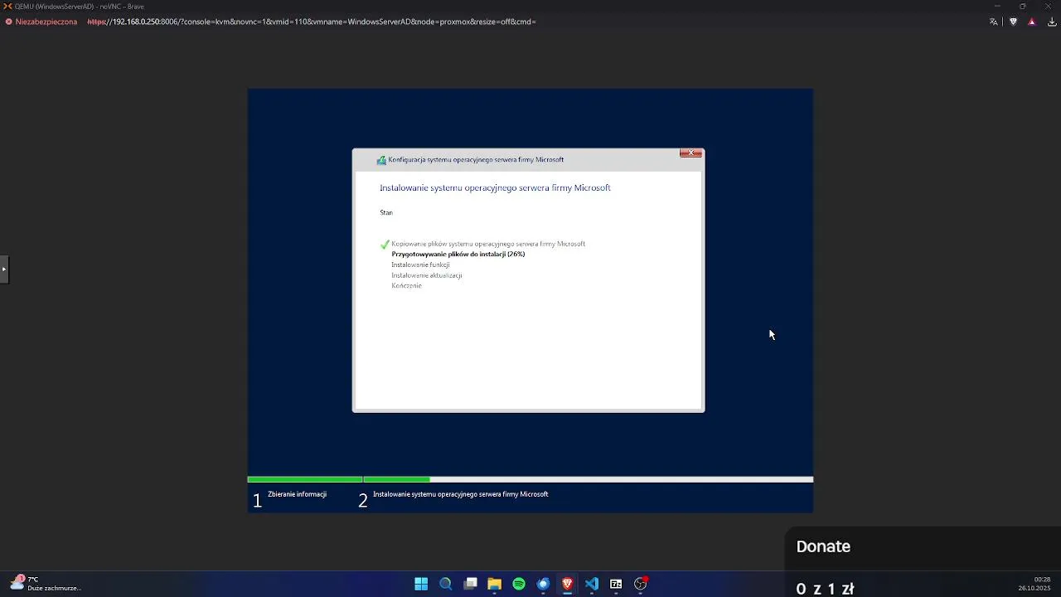
Task: Click the 'Stan' label
Action: tap(386, 212)
